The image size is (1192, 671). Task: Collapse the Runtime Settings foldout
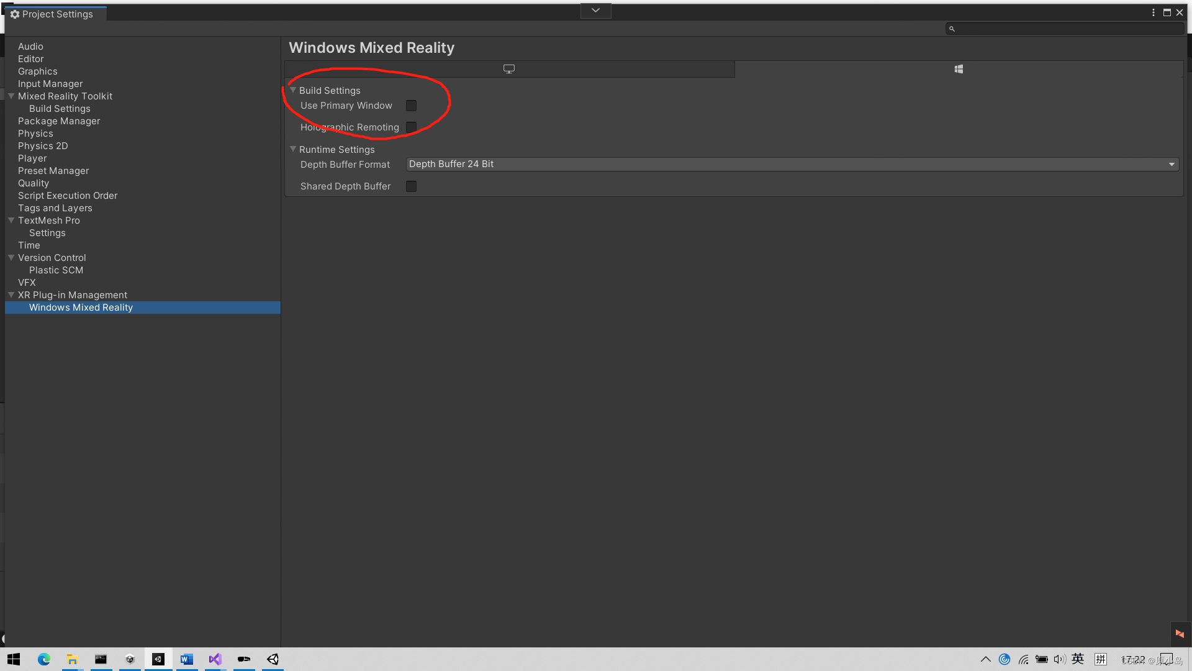[x=293, y=149]
